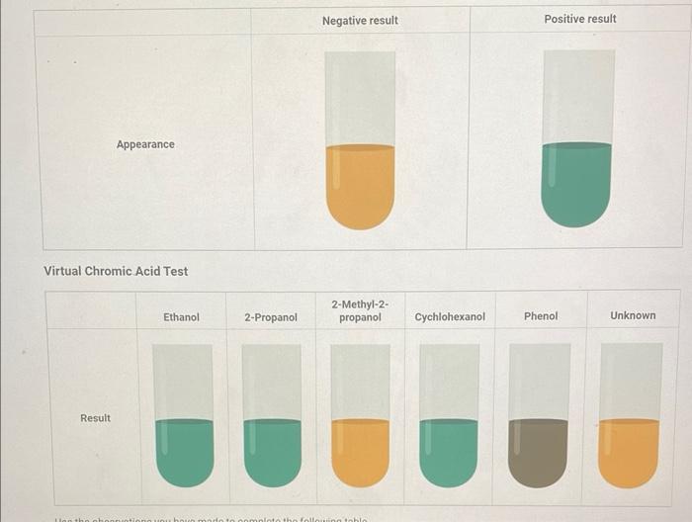Screen dimensions: 692x522
Task: Click the Appearance row label
Action: tap(145, 144)
